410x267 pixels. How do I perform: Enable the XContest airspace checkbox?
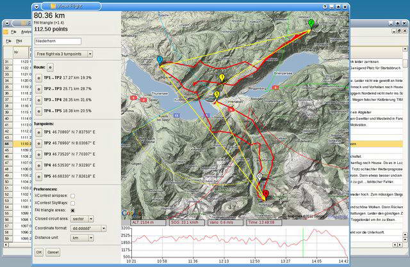pos(72,195)
